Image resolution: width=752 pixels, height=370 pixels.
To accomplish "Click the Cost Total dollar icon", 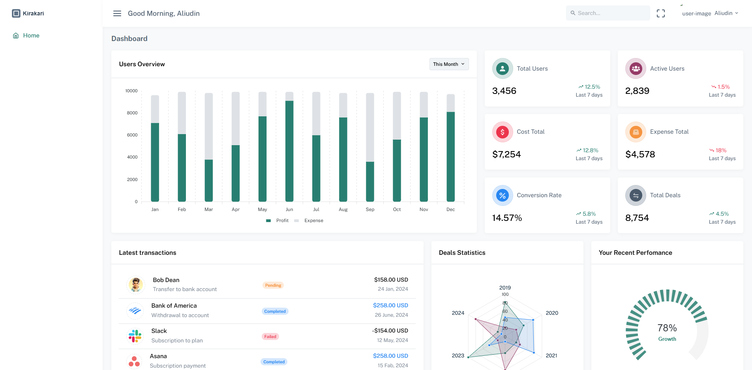I will pos(502,132).
